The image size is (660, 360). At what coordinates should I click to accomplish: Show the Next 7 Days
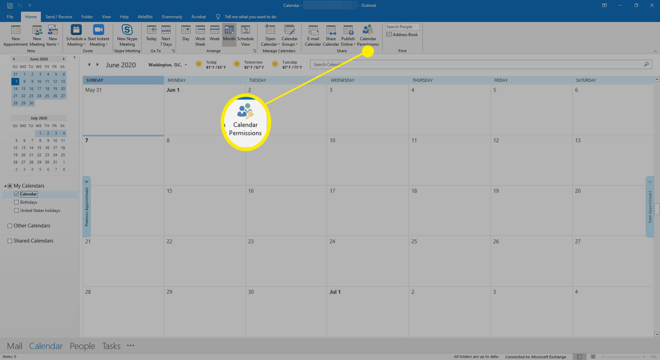[x=166, y=35]
